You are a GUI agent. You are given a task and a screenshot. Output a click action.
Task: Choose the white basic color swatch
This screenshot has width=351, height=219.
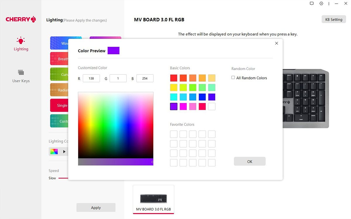[x=212, y=106]
